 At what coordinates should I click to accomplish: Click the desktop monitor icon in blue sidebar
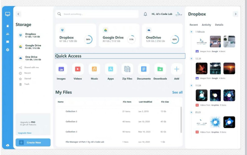click(8, 14)
